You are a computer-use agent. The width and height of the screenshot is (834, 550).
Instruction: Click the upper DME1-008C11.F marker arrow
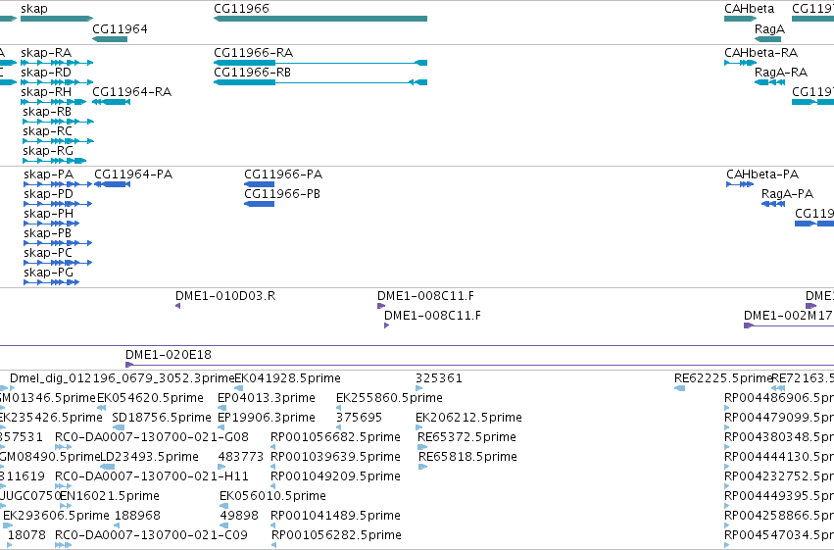(381, 306)
